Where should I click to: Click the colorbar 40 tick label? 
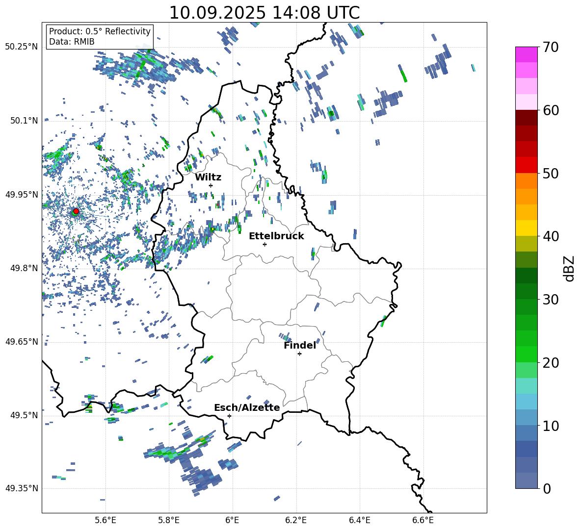click(x=551, y=236)
